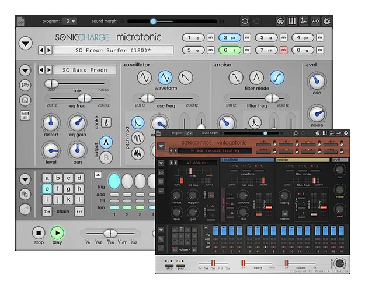Select the sawtooth oscillator waveform
The height and width of the screenshot is (289, 365).
click(186, 77)
